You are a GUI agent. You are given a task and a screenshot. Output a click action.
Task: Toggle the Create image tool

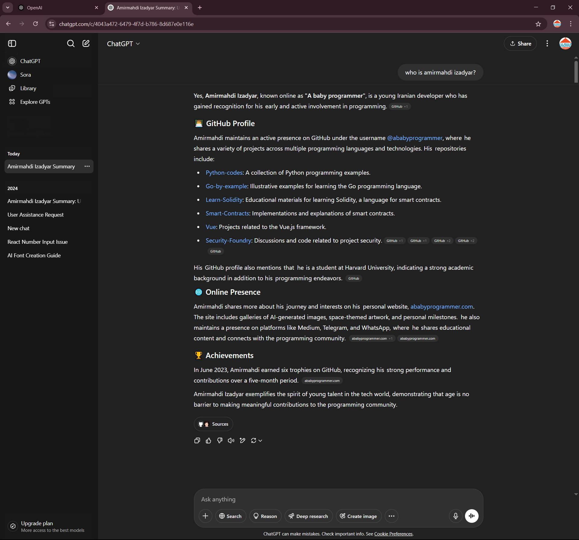(x=359, y=516)
